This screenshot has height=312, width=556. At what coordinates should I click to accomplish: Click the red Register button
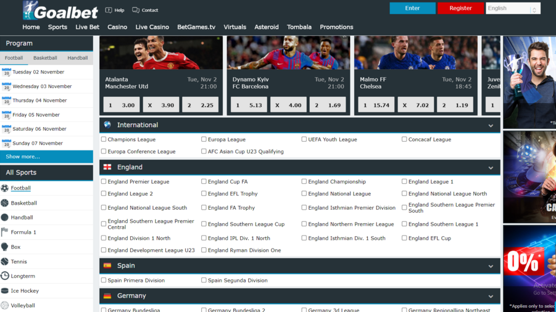[460, 8]
